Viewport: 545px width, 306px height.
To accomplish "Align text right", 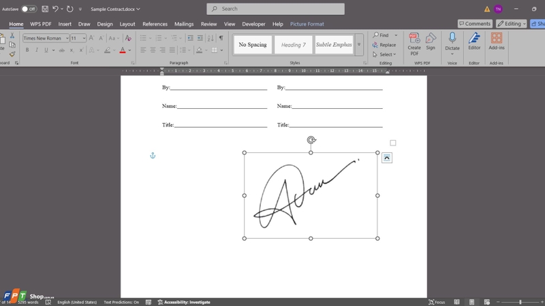I will pyautogui.click(x=162, y=50).
